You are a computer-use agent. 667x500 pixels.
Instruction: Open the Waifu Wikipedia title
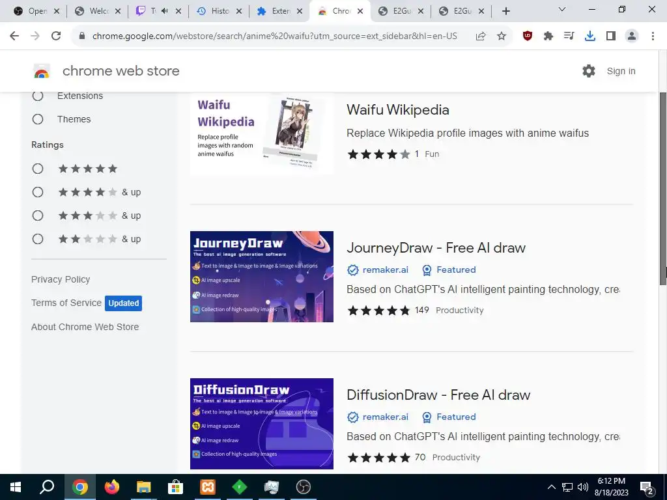(398, 109)
